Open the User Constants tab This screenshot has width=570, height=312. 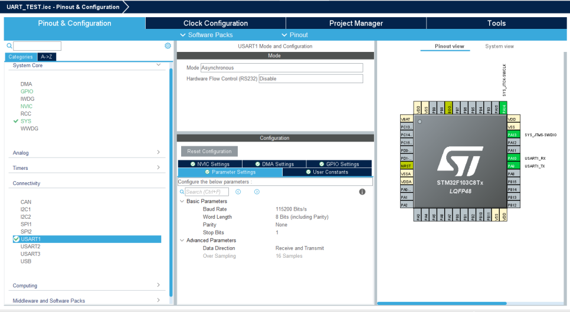327,172
